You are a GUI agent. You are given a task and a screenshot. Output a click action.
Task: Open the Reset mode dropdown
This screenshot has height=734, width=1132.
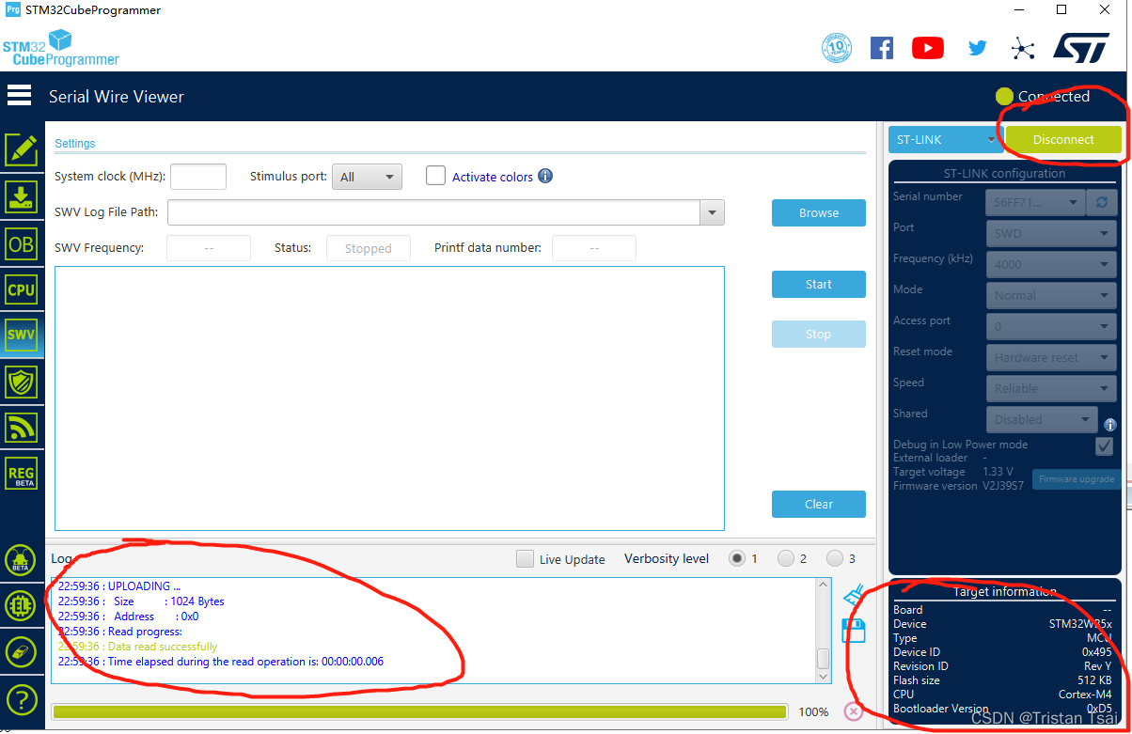pyautogui.click(x=1051, y=357)
